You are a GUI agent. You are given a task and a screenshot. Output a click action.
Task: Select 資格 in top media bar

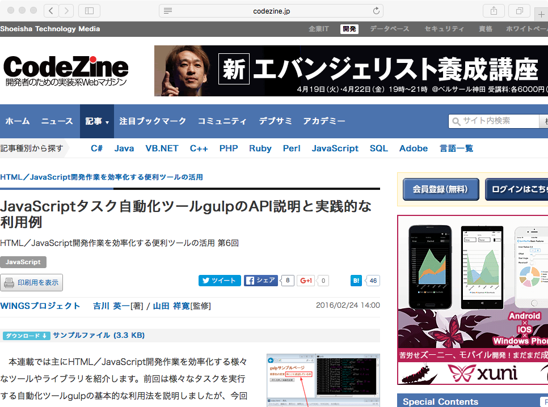pos(486,29)
